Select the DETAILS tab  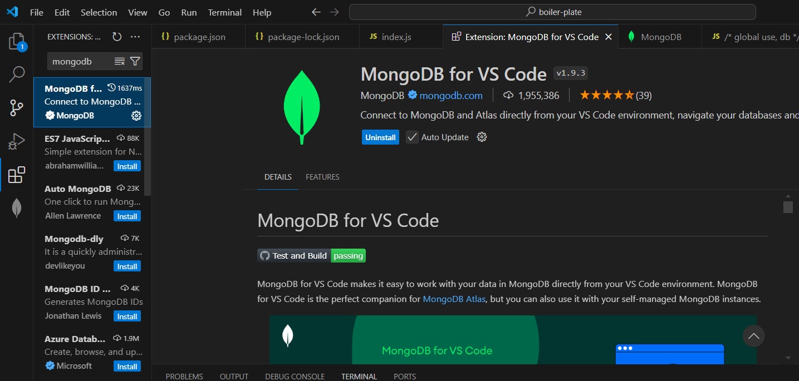point(278,177)
